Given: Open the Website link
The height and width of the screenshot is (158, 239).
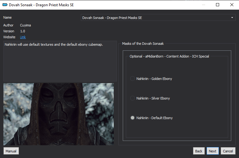Looking at the screenshot, I should (23, 37).
